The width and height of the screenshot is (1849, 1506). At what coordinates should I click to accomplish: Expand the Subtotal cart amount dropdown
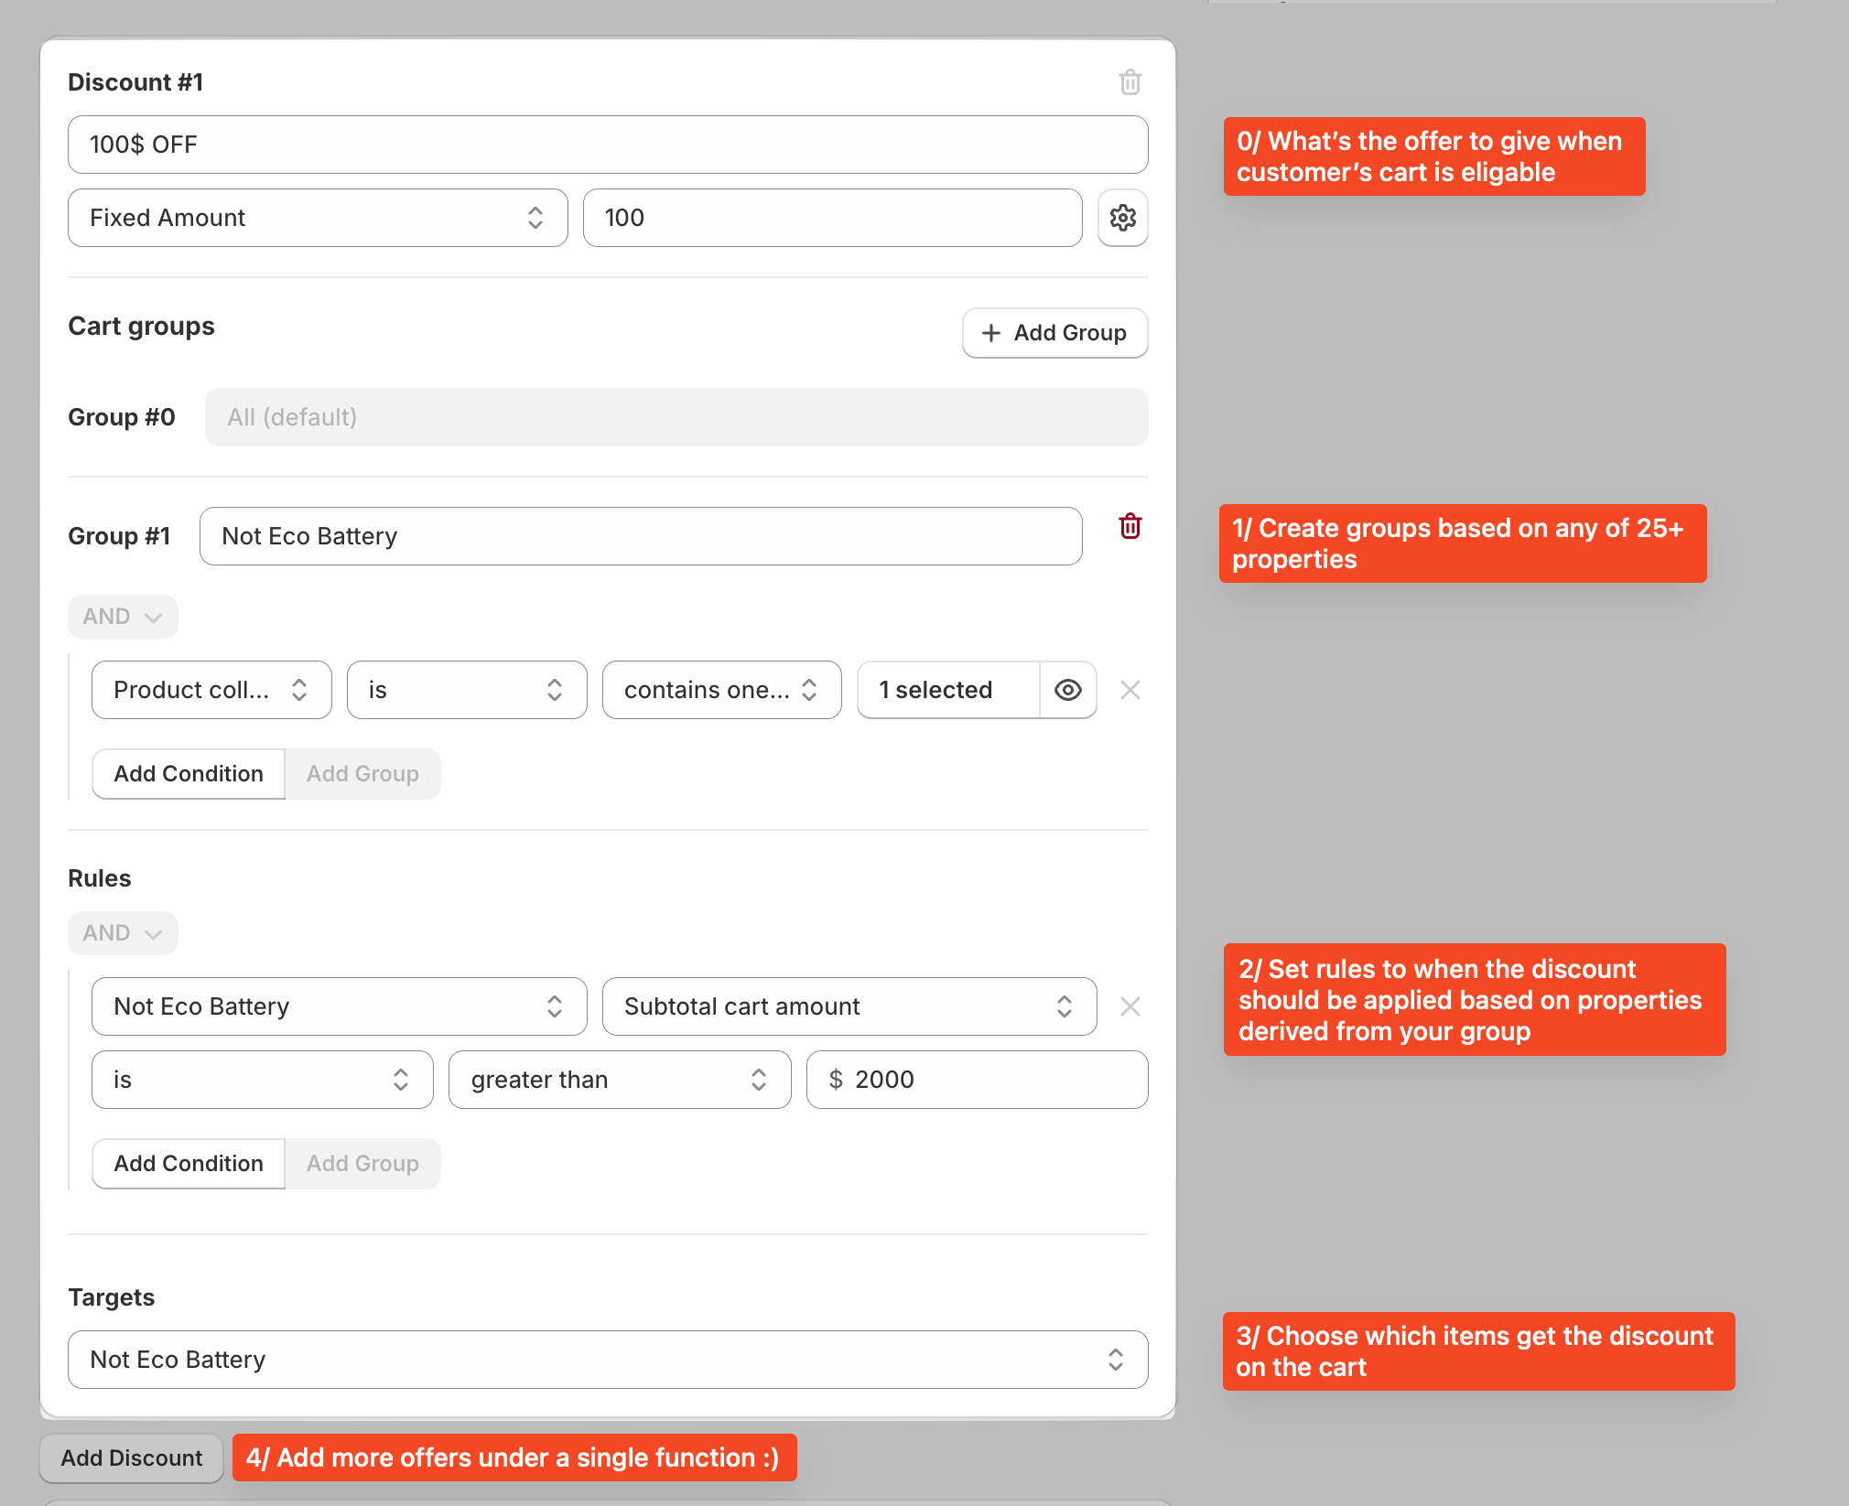[849, 1006]
